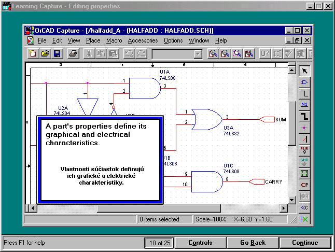Select the Place Net Alias N1 tool
This screenshot has height=252, width=335.
coord(304,104)
